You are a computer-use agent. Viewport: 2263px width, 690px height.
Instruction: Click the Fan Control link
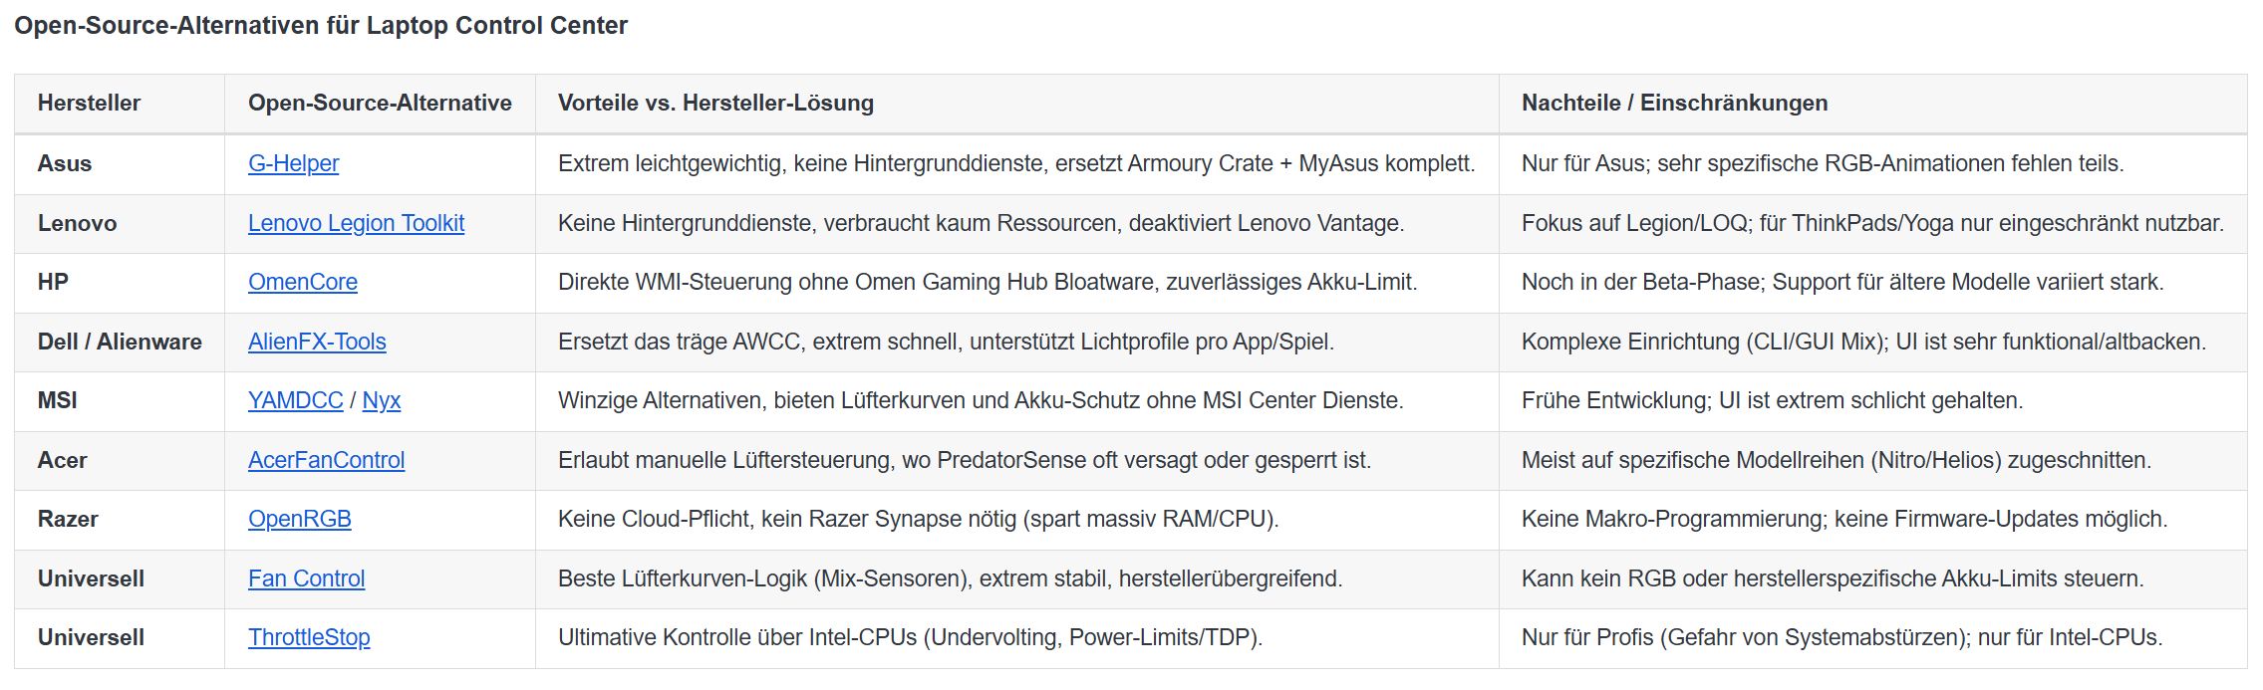coord(306,578)
